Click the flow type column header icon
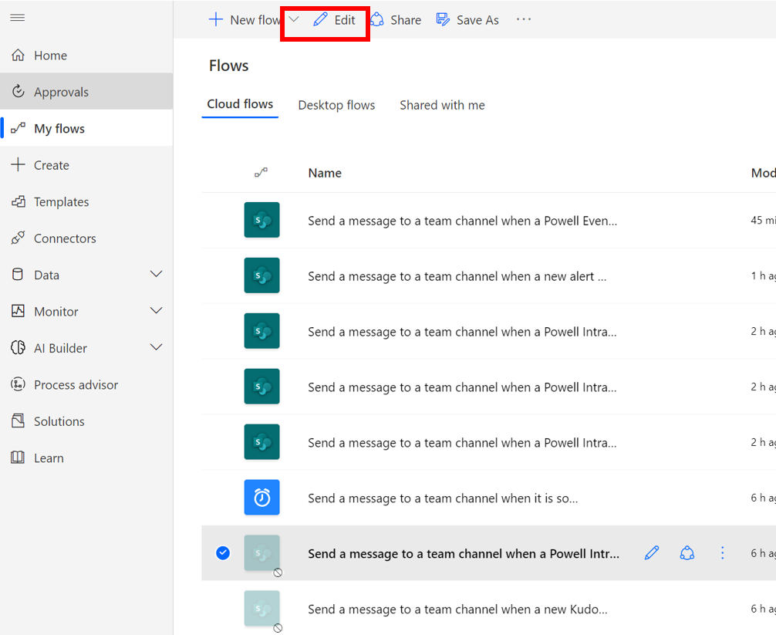 pos(261,172)
